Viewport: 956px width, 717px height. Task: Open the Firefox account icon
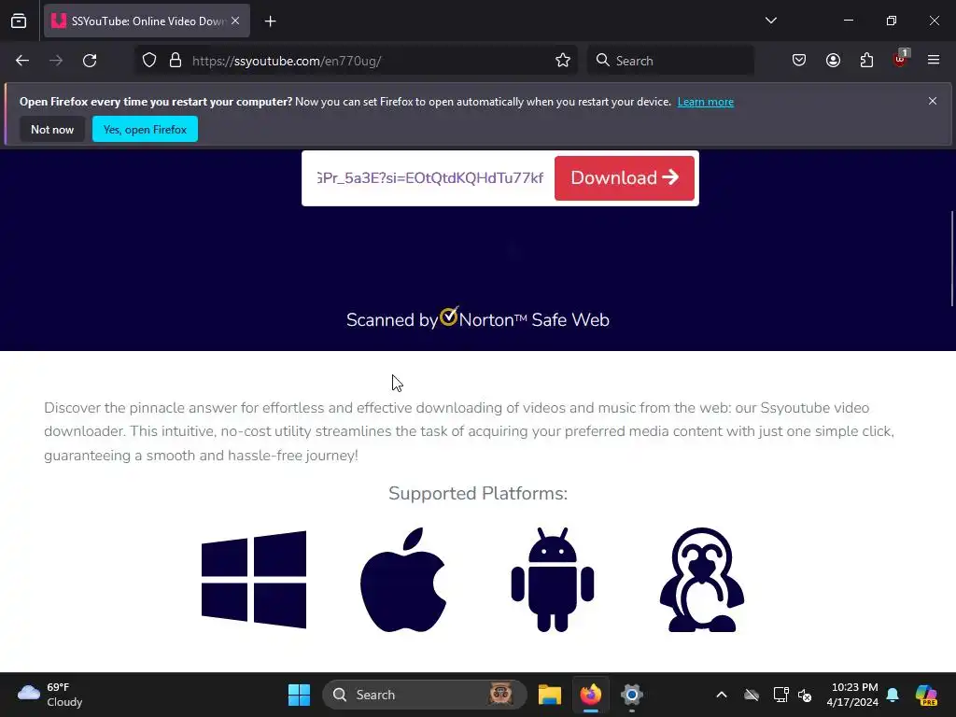(x=833, y=61)
